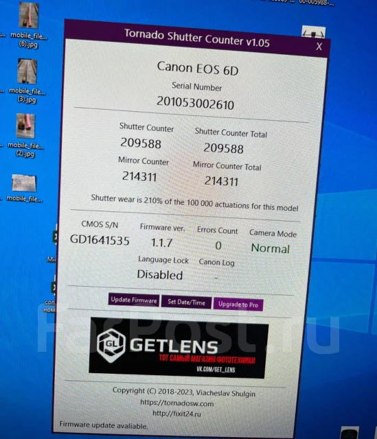
Task: Click the Camera Mode Normal value
Action: point(270,248)
